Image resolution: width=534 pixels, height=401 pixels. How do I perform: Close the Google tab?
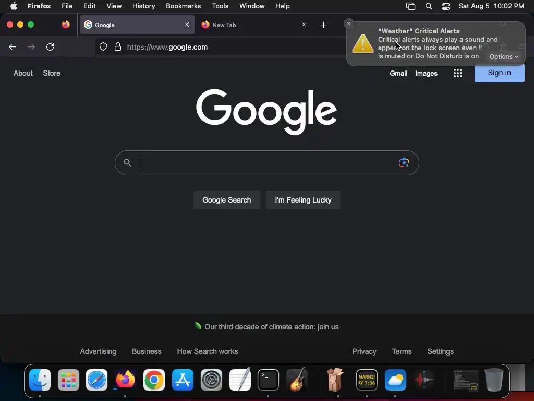tap(187, 25)
